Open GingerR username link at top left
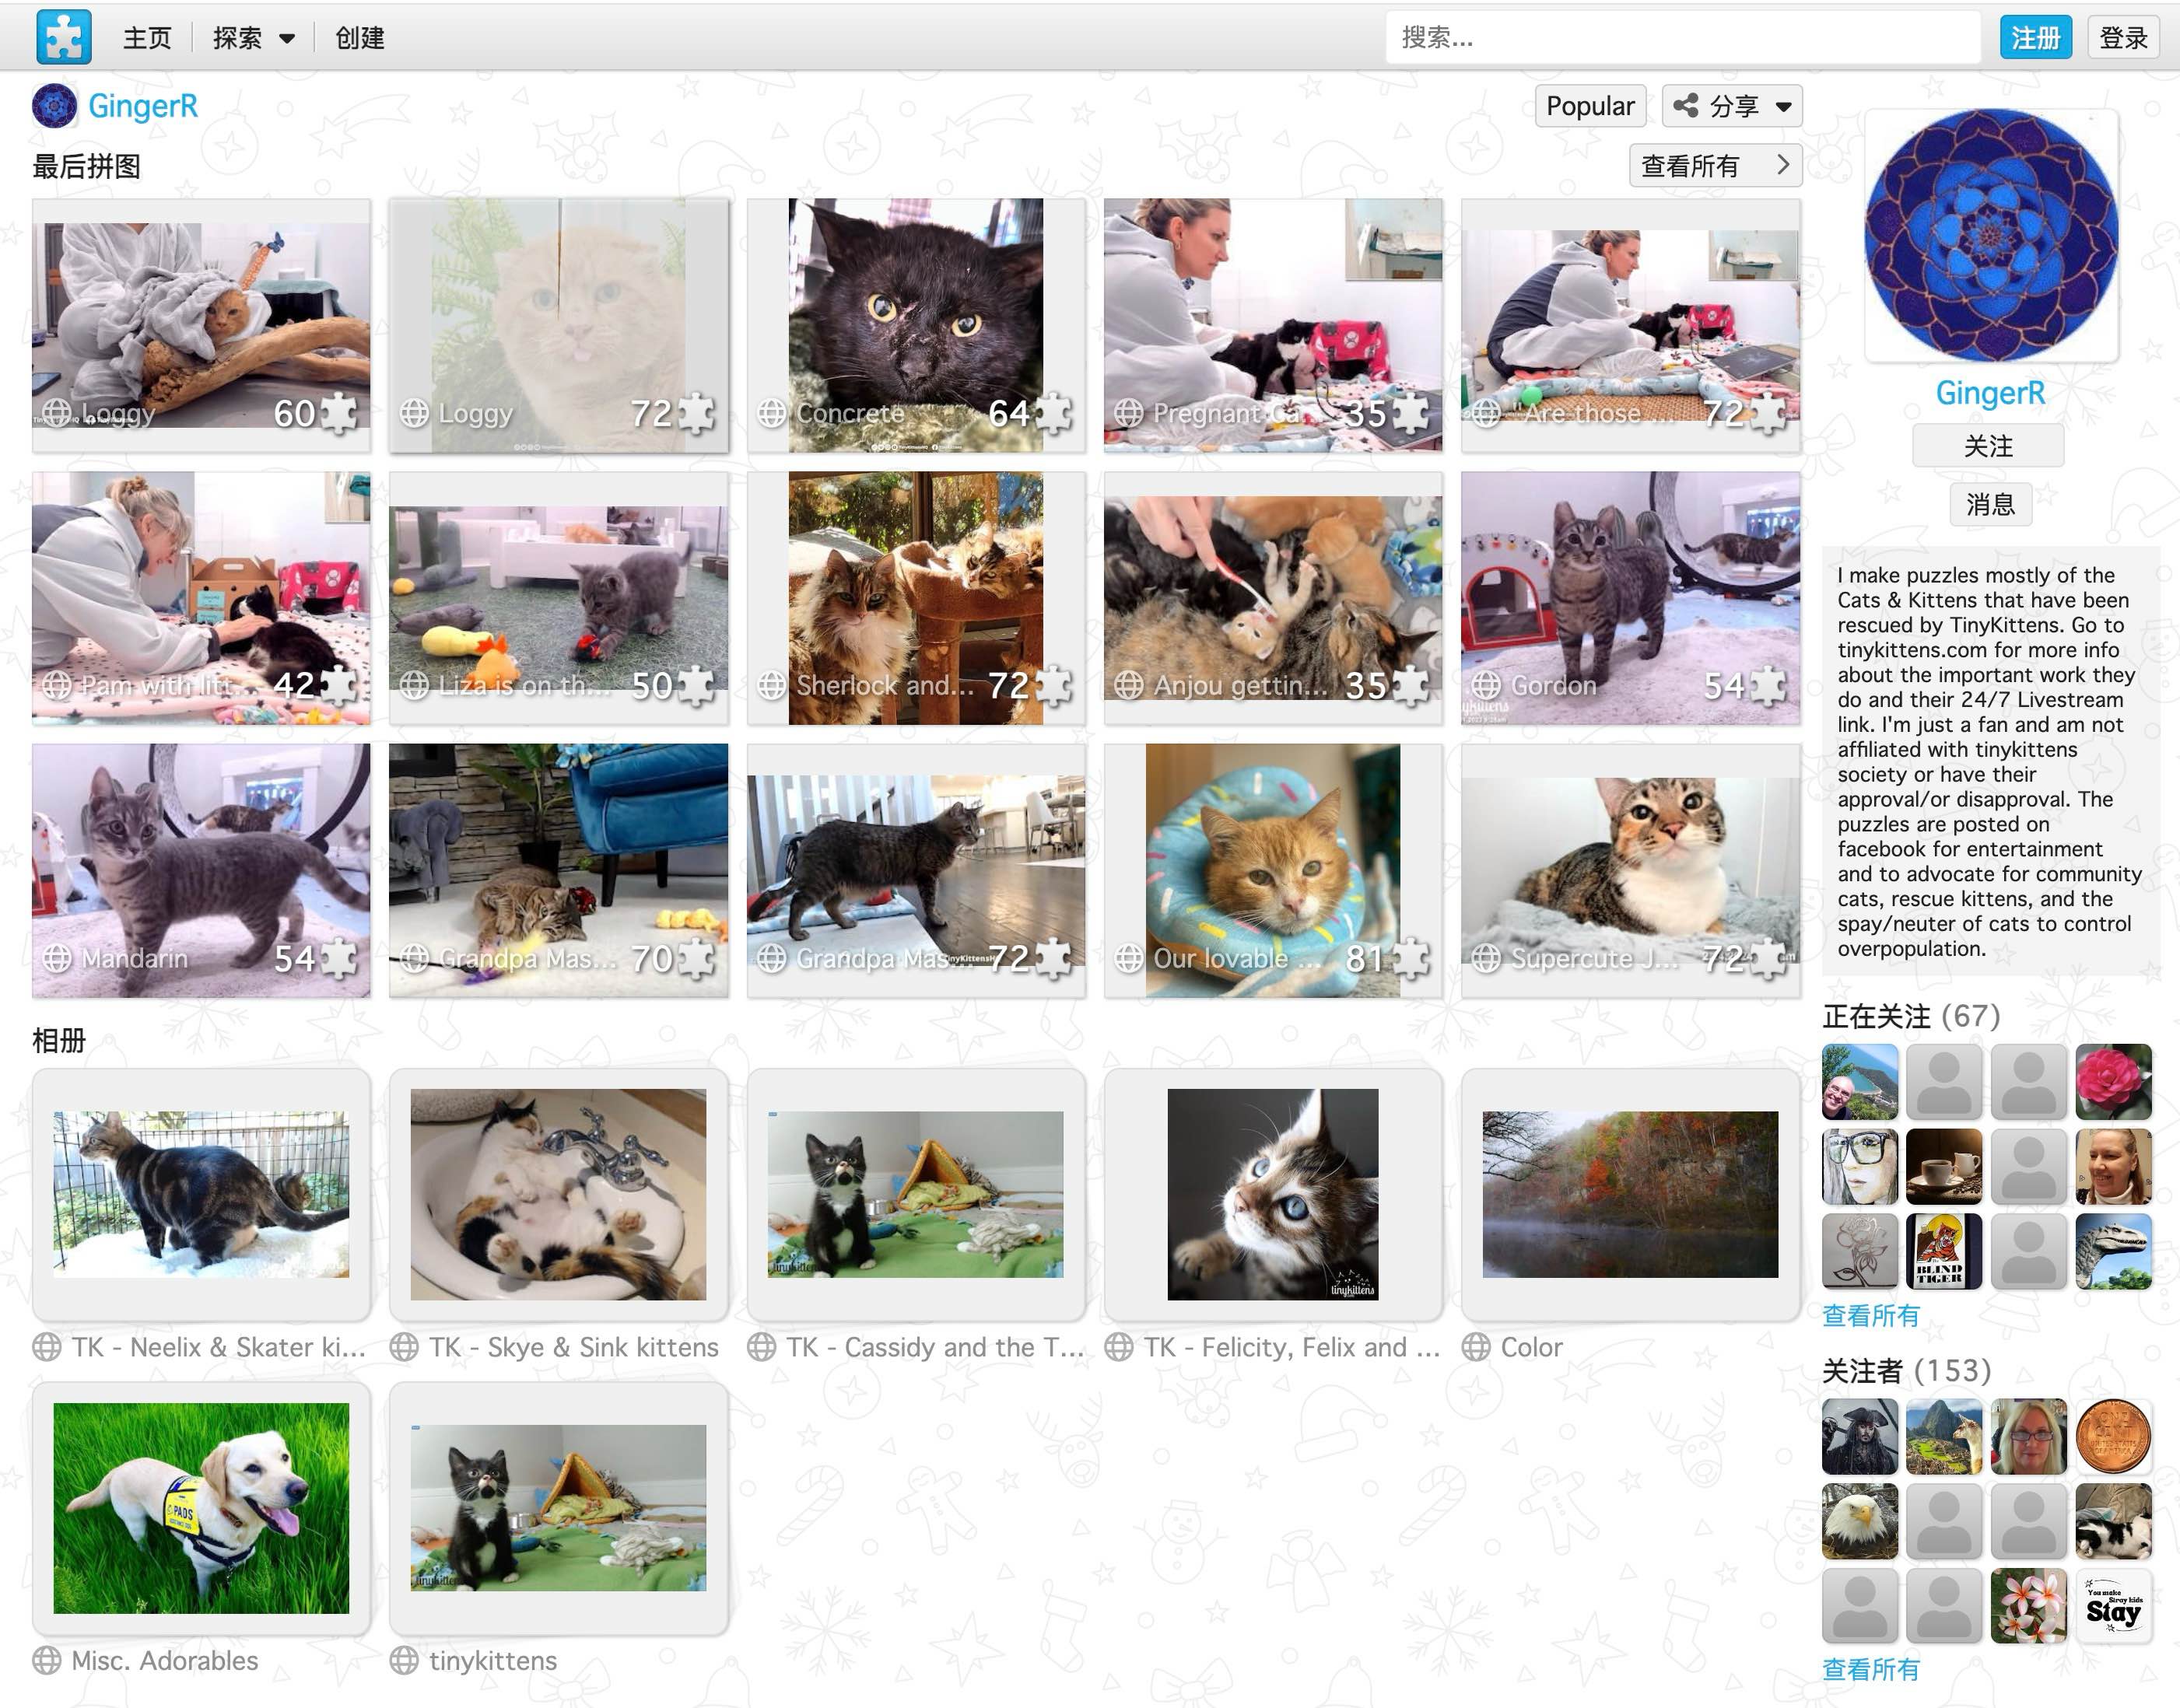 143,106
